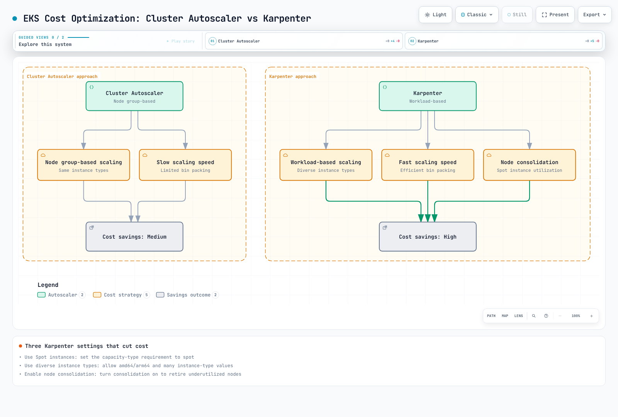The height and width of the screenshot is (417, 618).
Task: Select the Cost savings: Medium node
Action: tap(134, 237)
